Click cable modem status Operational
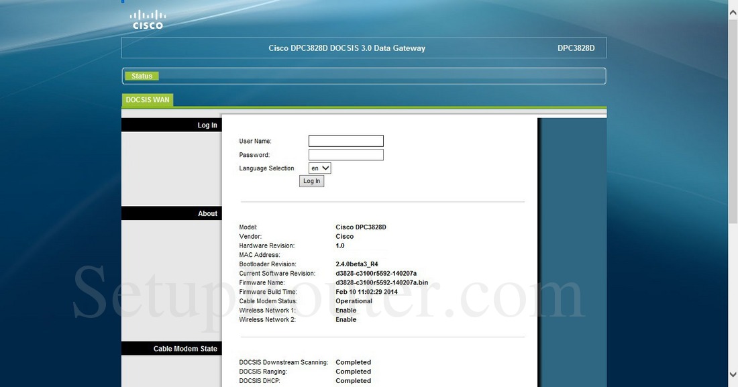Image resolution: width=738 pixels, height=387 pixels. tap(354, 301)
